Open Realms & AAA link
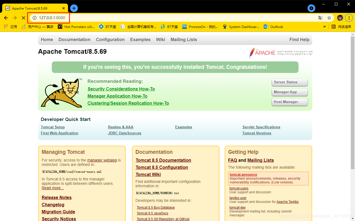The height and width of the screenshot is (221, 355). pos(121,127)
